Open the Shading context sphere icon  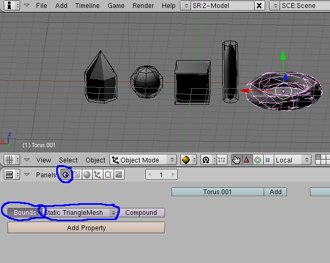pyautogui.click(x=86, y=175)
